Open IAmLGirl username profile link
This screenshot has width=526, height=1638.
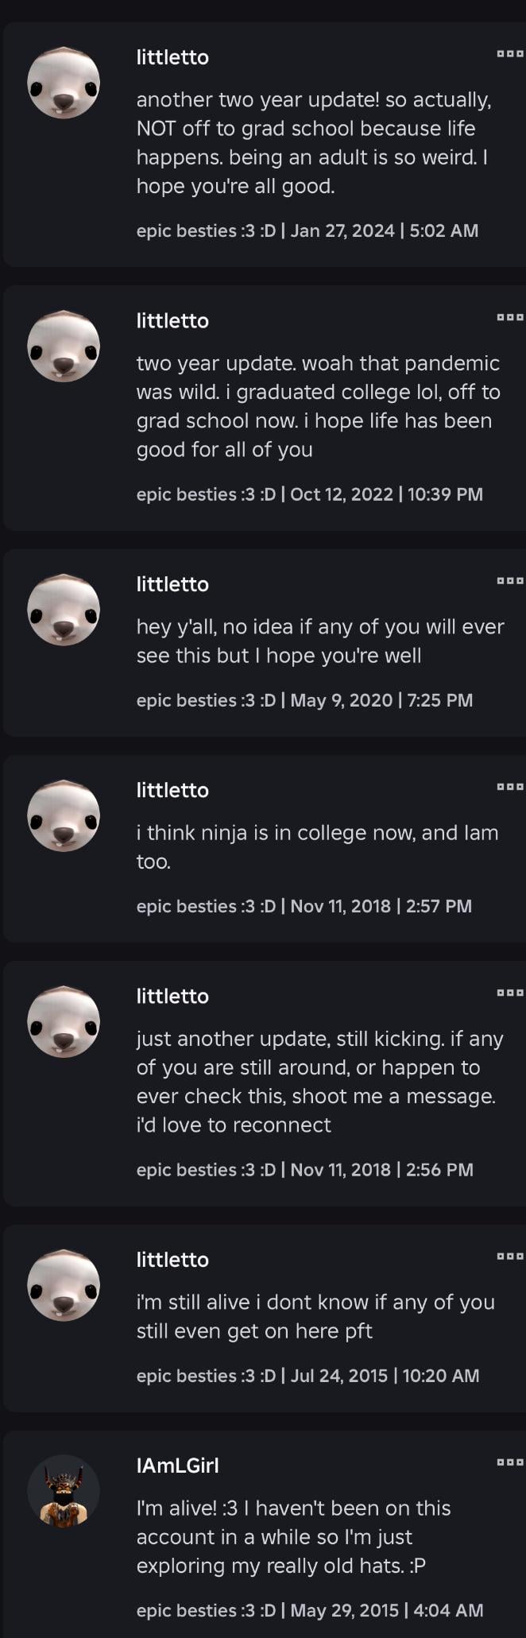point(177,1466)
